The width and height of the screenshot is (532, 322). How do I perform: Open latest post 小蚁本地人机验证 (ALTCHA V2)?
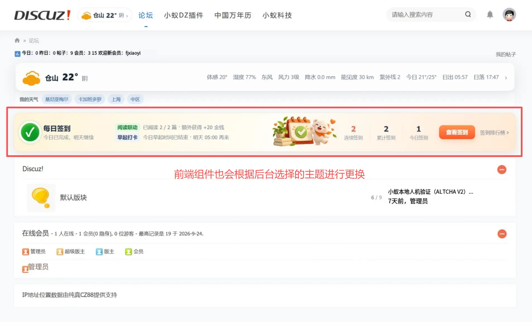click(430, 192)
